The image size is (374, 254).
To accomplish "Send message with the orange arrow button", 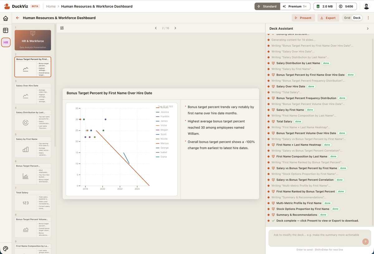I will tap(365, 242).
